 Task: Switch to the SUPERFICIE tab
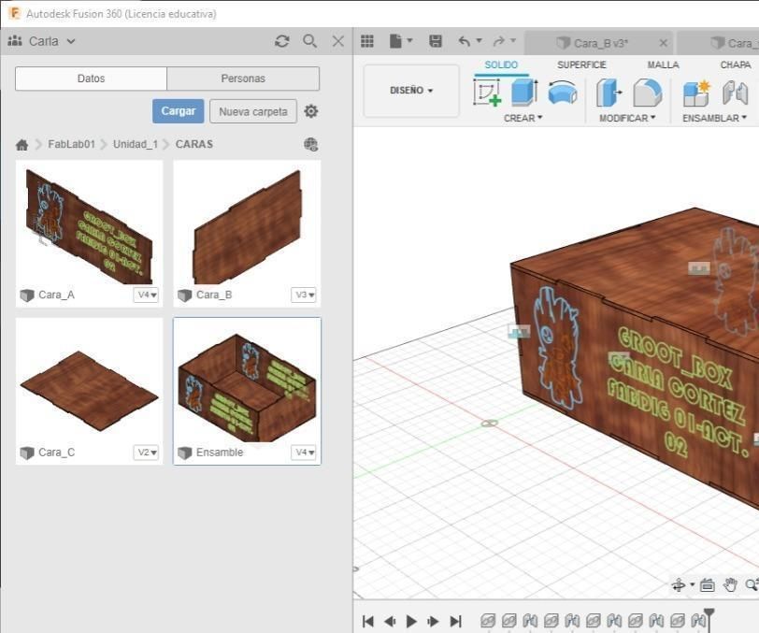point(580,65)
